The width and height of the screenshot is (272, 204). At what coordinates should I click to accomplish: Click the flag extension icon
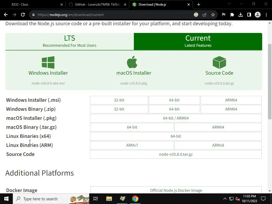point(224,15)
